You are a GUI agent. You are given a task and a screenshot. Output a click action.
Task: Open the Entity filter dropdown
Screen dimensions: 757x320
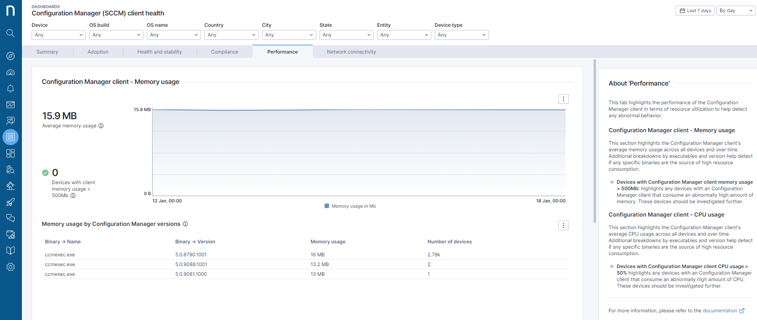[x=404, y=35]
